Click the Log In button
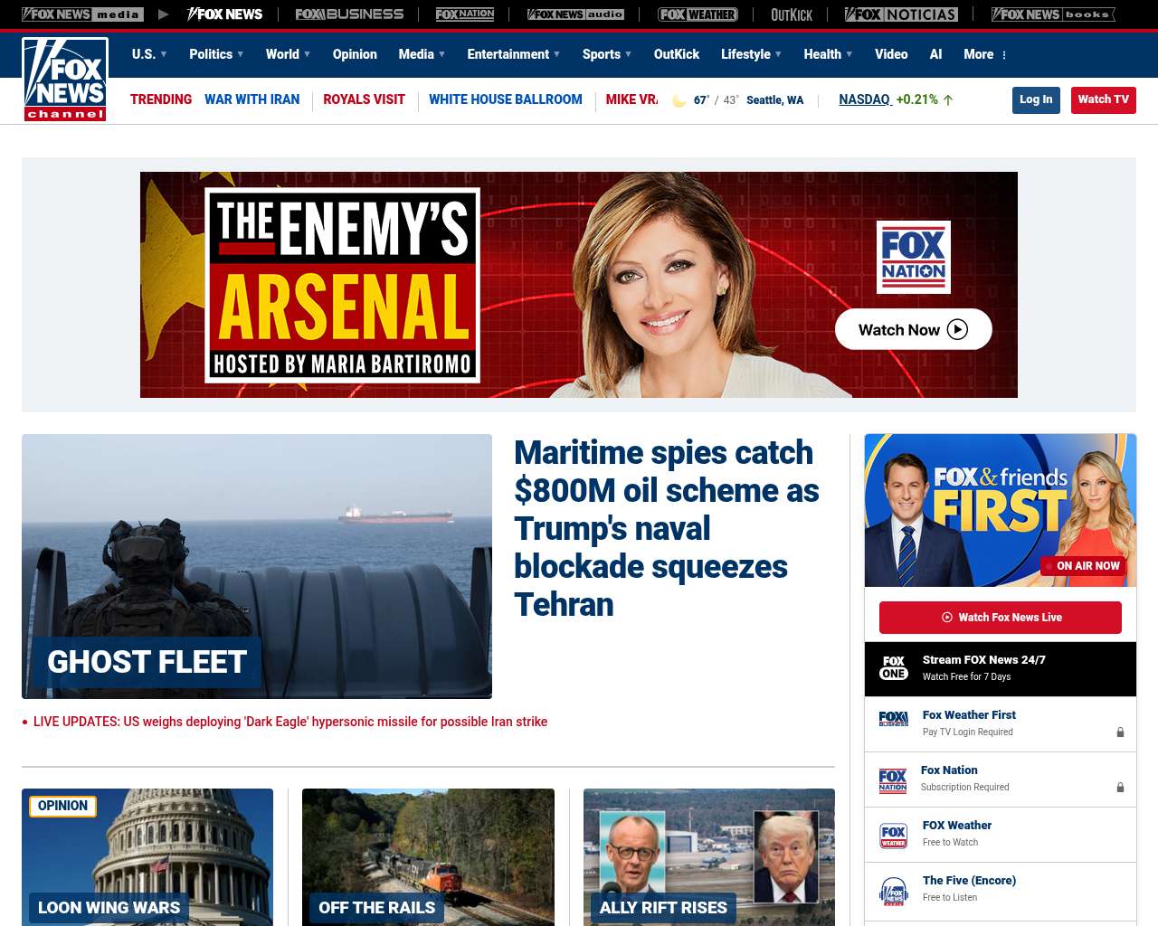 click(x=1036, y=99)
